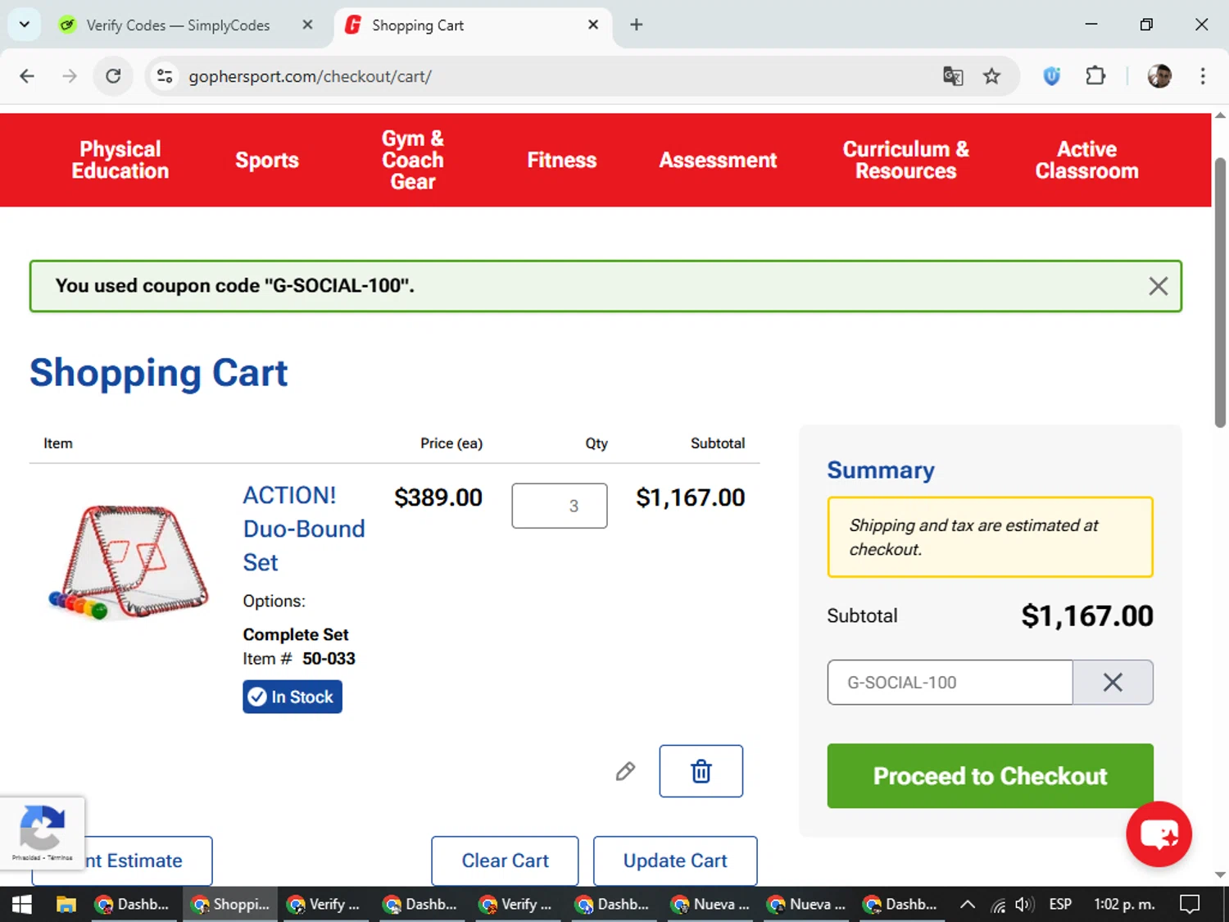
Task: Translate this page icon
Action: (953, 76)
